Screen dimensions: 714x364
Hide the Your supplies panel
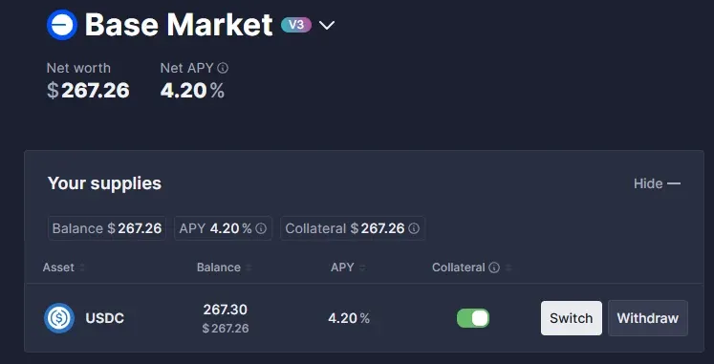(x=657, y=183)
